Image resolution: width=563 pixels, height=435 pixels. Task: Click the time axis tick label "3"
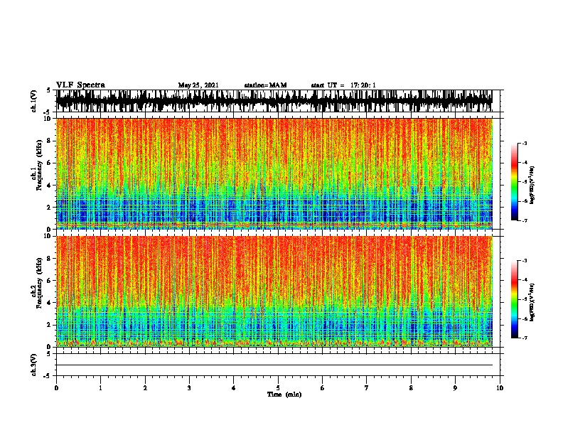tap(189, 388)
